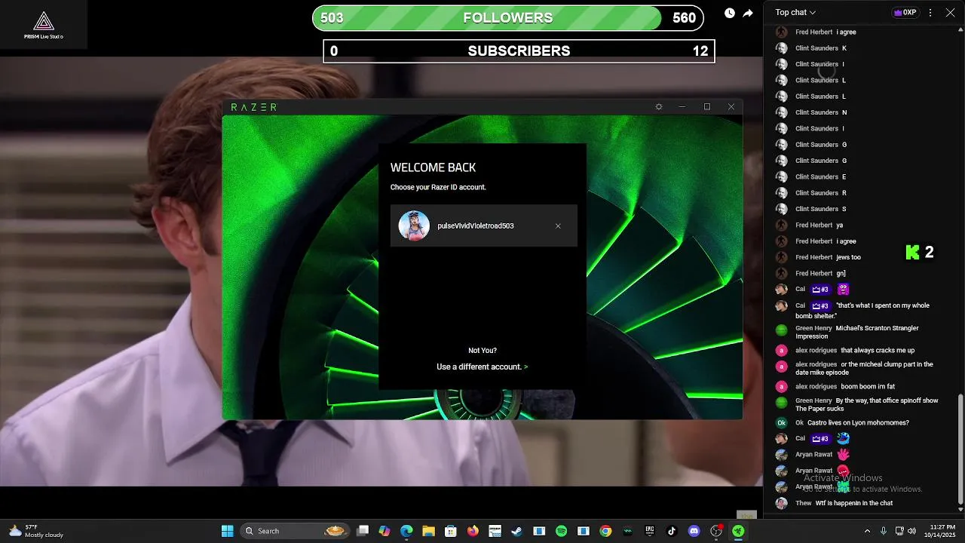Open File Explorer from taskbar

click(x=428, y=531)
